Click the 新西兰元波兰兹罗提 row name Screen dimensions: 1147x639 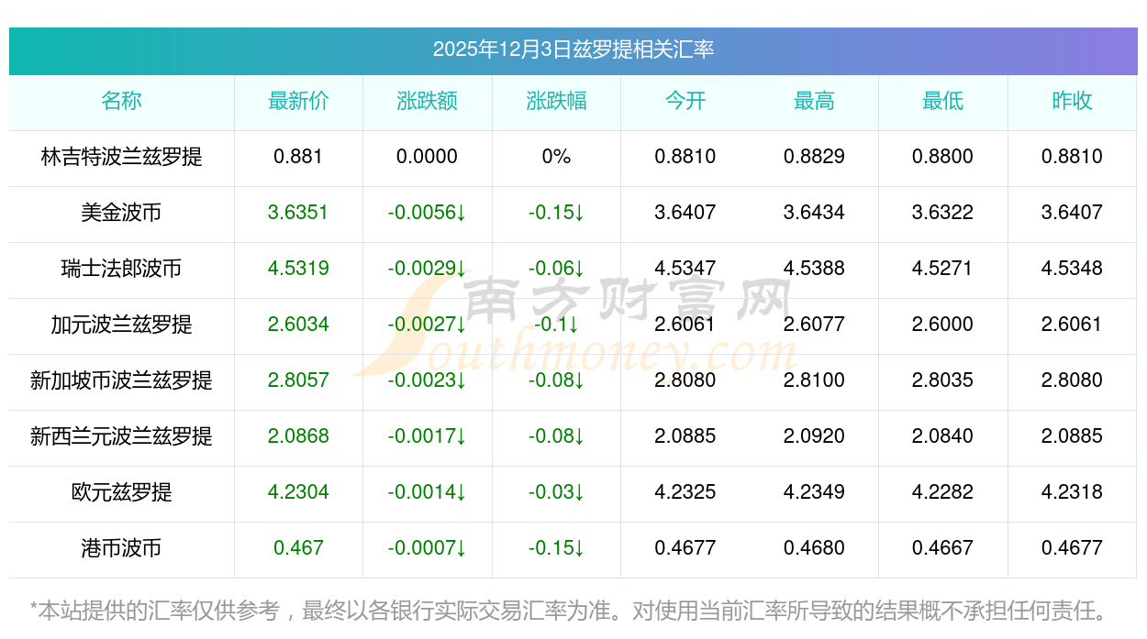pyautogui.click(x=121, y=436)
